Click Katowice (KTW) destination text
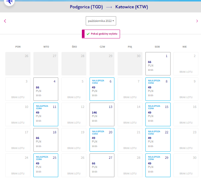 [132, 7]
